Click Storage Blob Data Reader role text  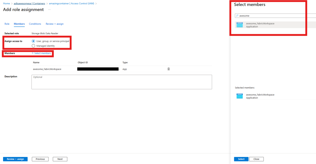pyautogui.click(x=45, y=33)
